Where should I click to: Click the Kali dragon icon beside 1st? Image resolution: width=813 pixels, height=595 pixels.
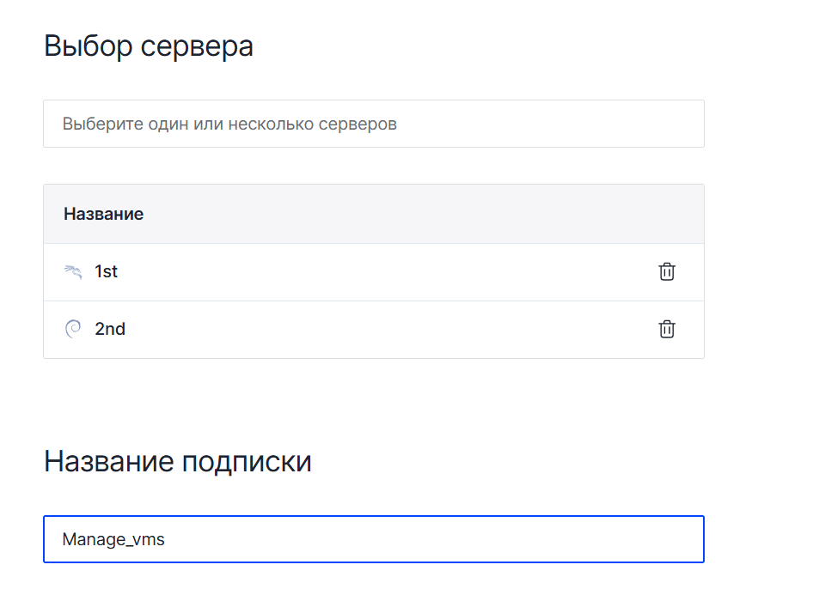point(73,272)
